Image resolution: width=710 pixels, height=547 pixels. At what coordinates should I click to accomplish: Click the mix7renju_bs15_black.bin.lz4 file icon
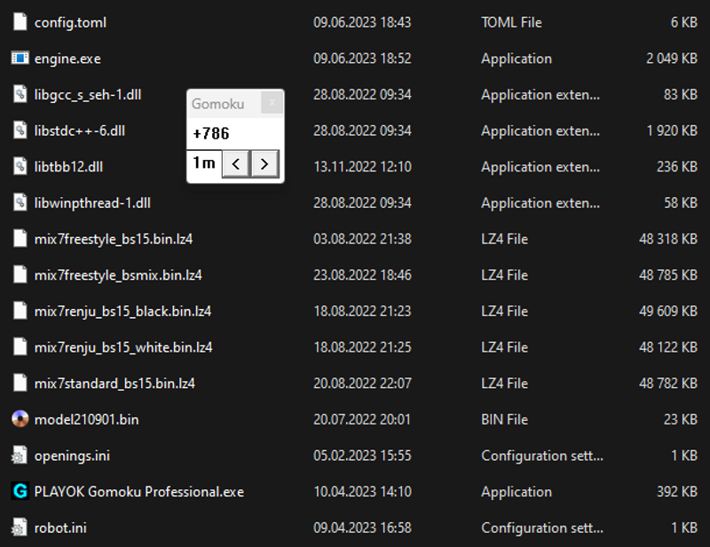[x=20, y=311]
